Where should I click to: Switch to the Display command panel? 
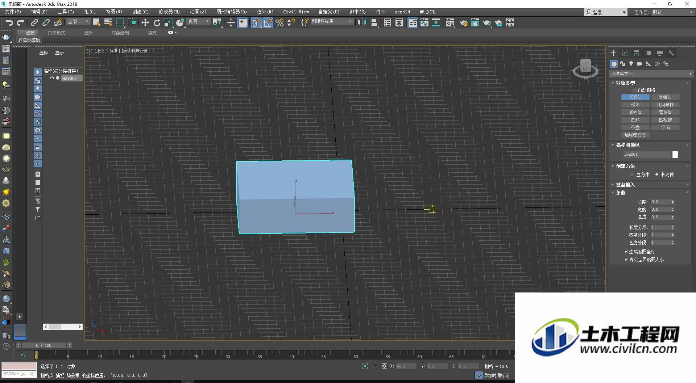click(x=660, y=53)
